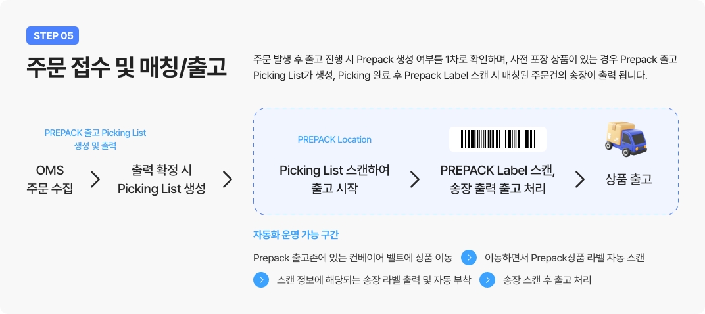The width and height of the screenshot is (705, 314).
Task: Select the STEP 05 badge
Action: 53,35
